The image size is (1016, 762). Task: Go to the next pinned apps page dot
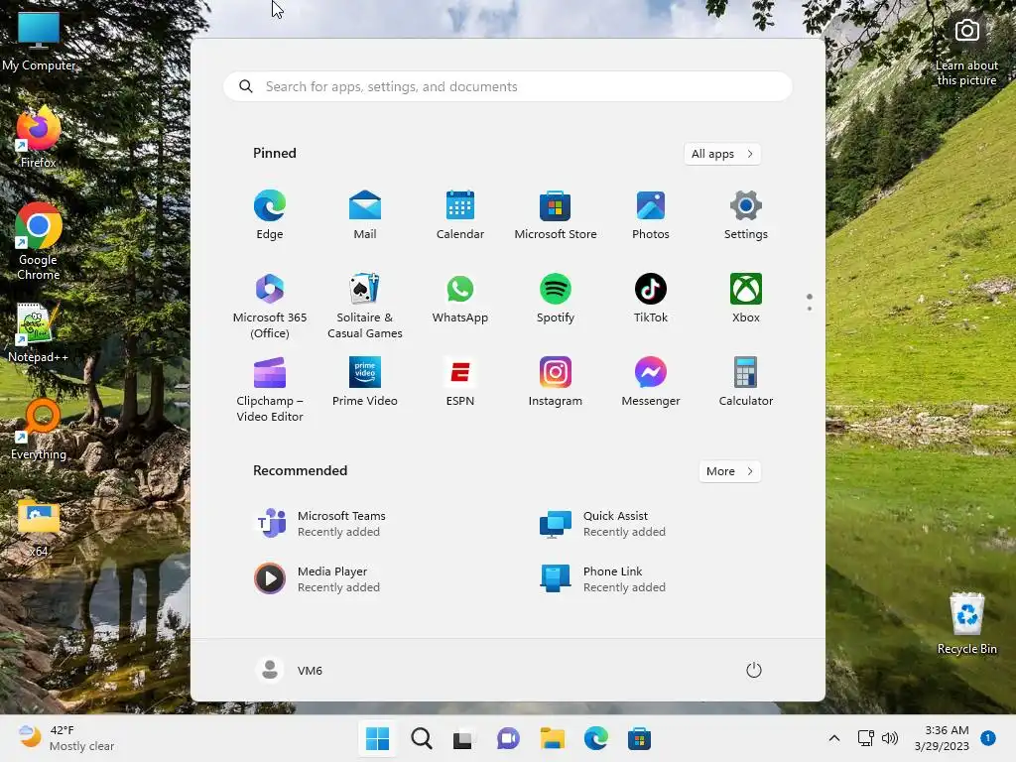(810, 309)
